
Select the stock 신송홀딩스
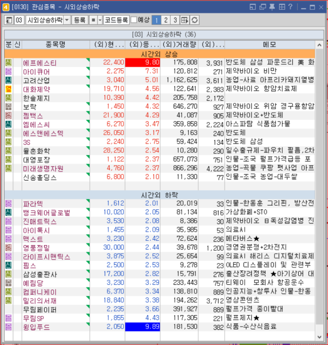pyautogui.click(x=40, y=177)
